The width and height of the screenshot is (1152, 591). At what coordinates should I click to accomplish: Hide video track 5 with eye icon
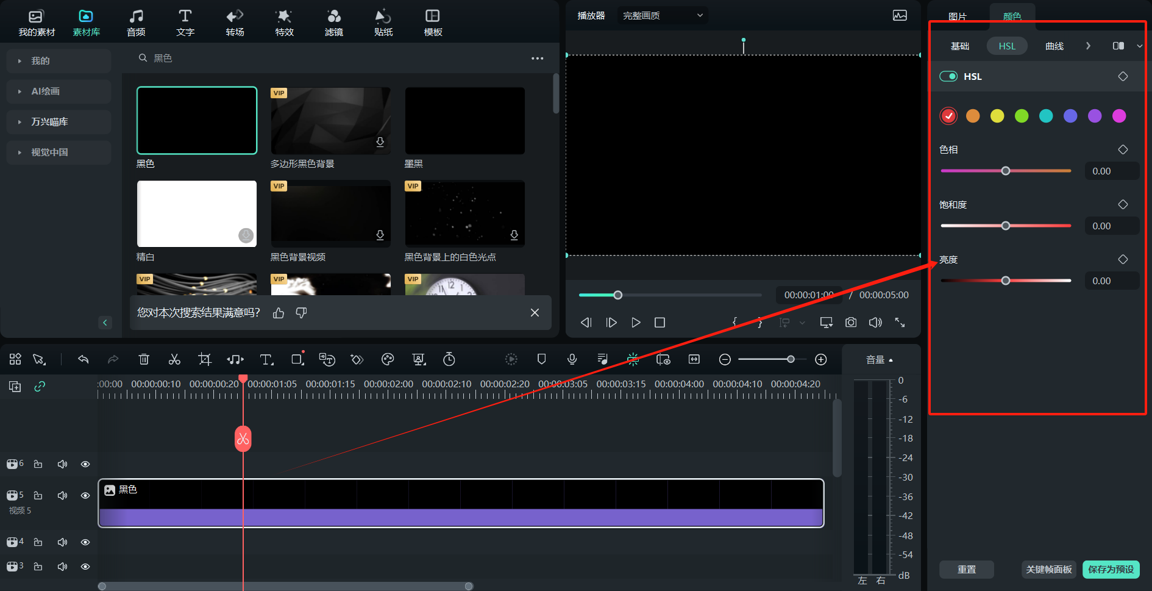coord(85,495)
